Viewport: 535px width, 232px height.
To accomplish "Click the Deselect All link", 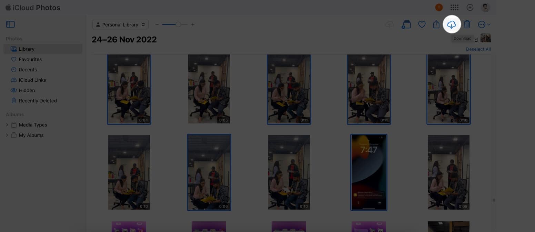I will [x=478, y=49].
